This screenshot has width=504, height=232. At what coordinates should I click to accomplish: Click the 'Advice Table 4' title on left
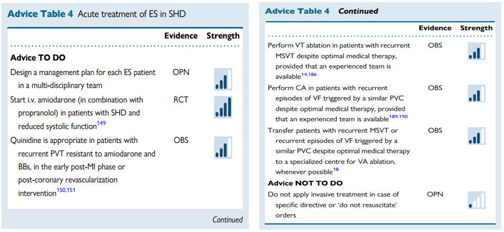41,14
